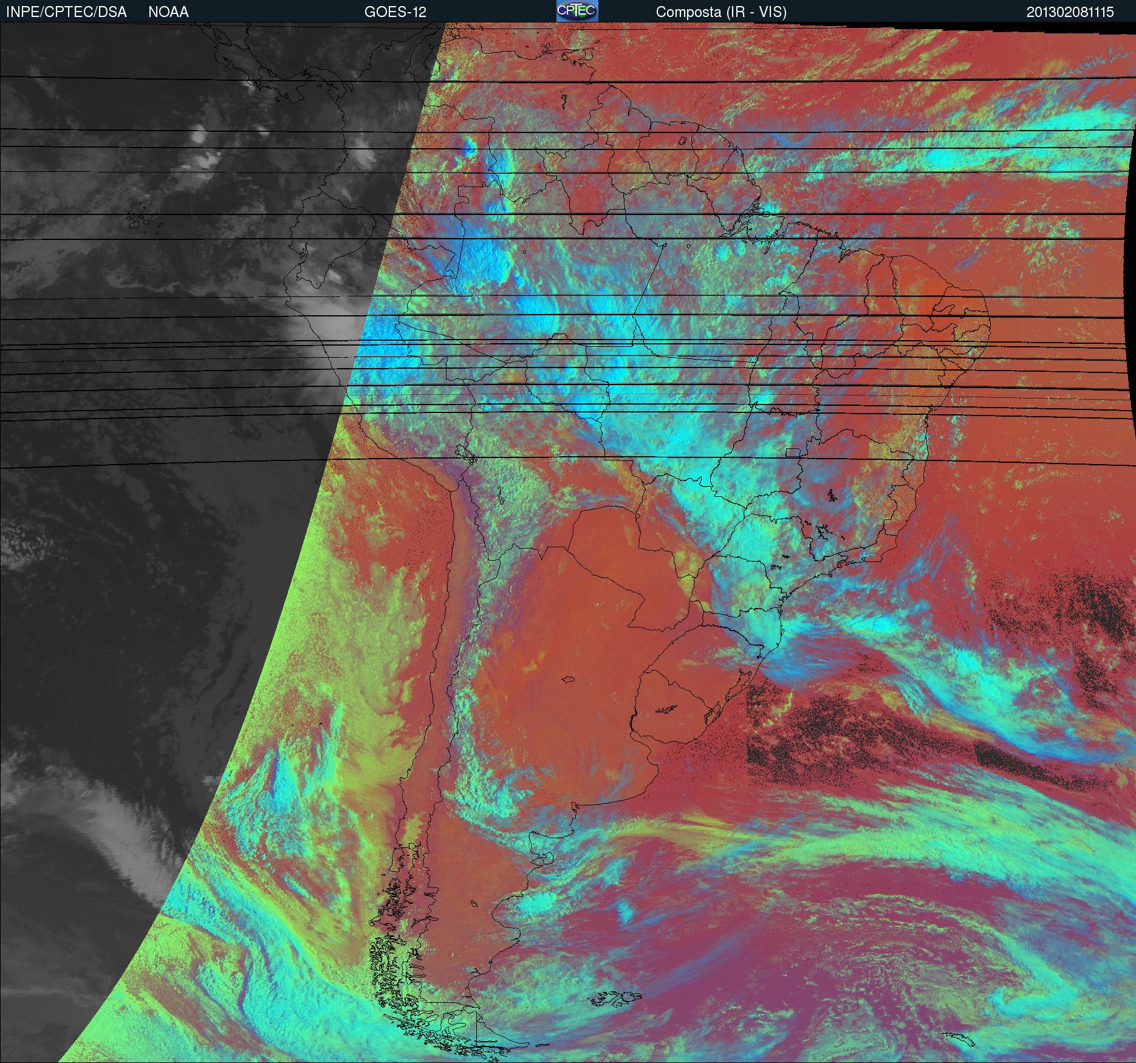Click the NOAA label in the header
The height and width of the screenshot is (1063, 1136).
(168, 12)
